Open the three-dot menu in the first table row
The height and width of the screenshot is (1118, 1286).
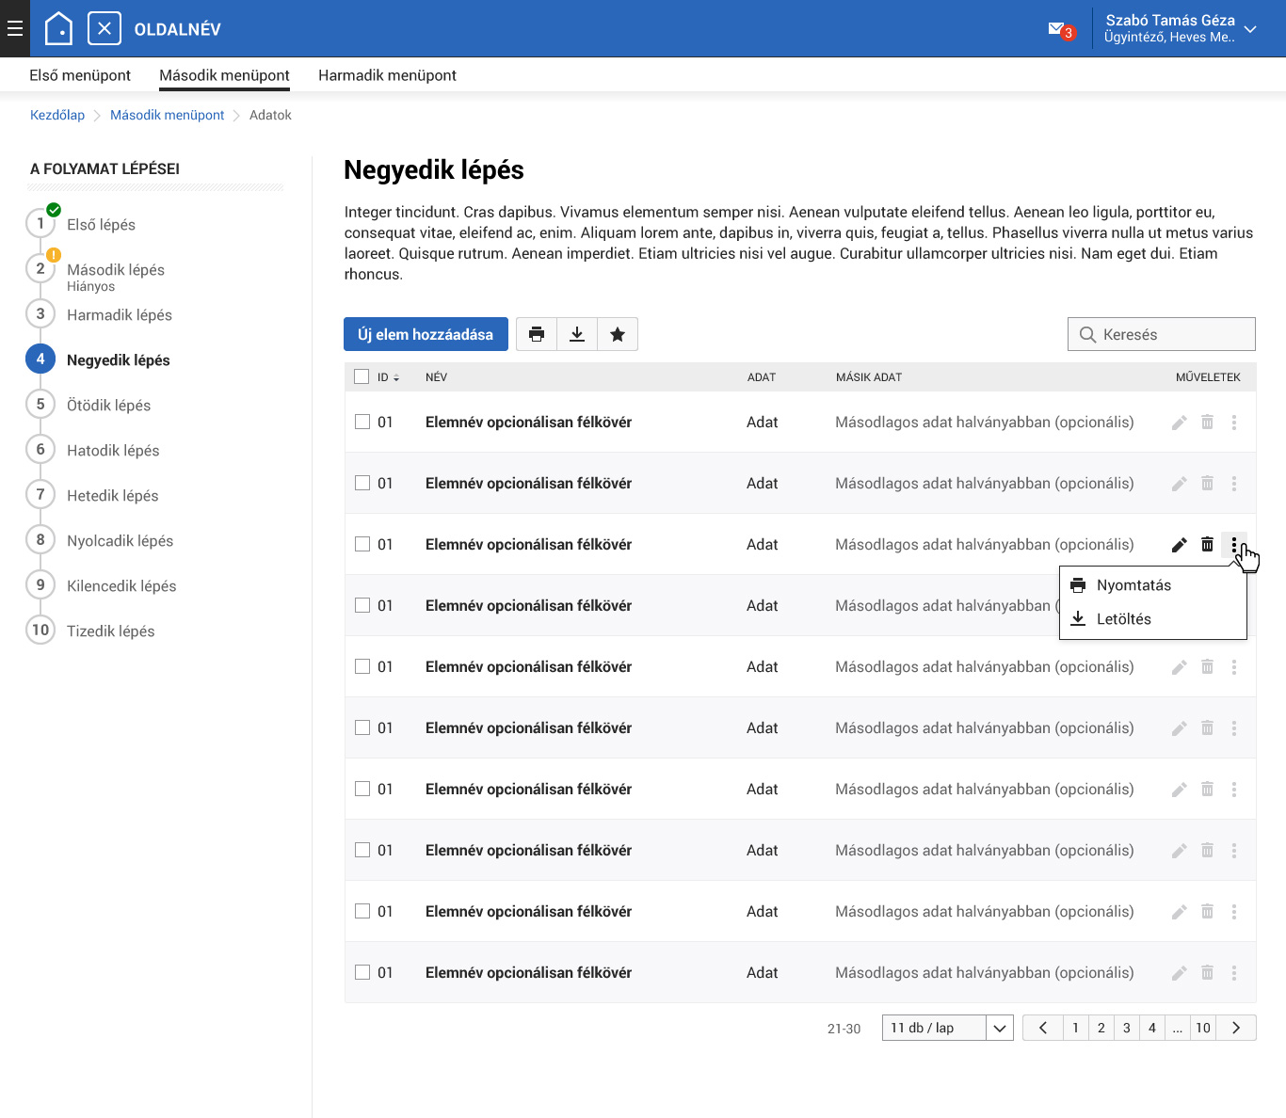[1234, 423]
